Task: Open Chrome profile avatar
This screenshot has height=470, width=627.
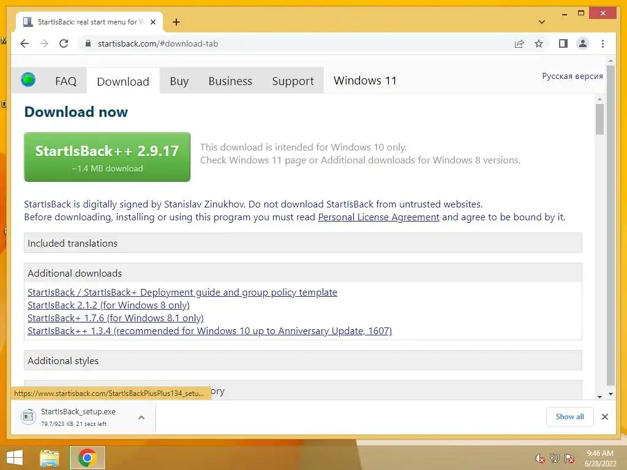Action: tap(583, 43)
